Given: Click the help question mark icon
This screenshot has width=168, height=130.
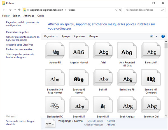Looking at the screenshot, I should click(x=163, y=36).
